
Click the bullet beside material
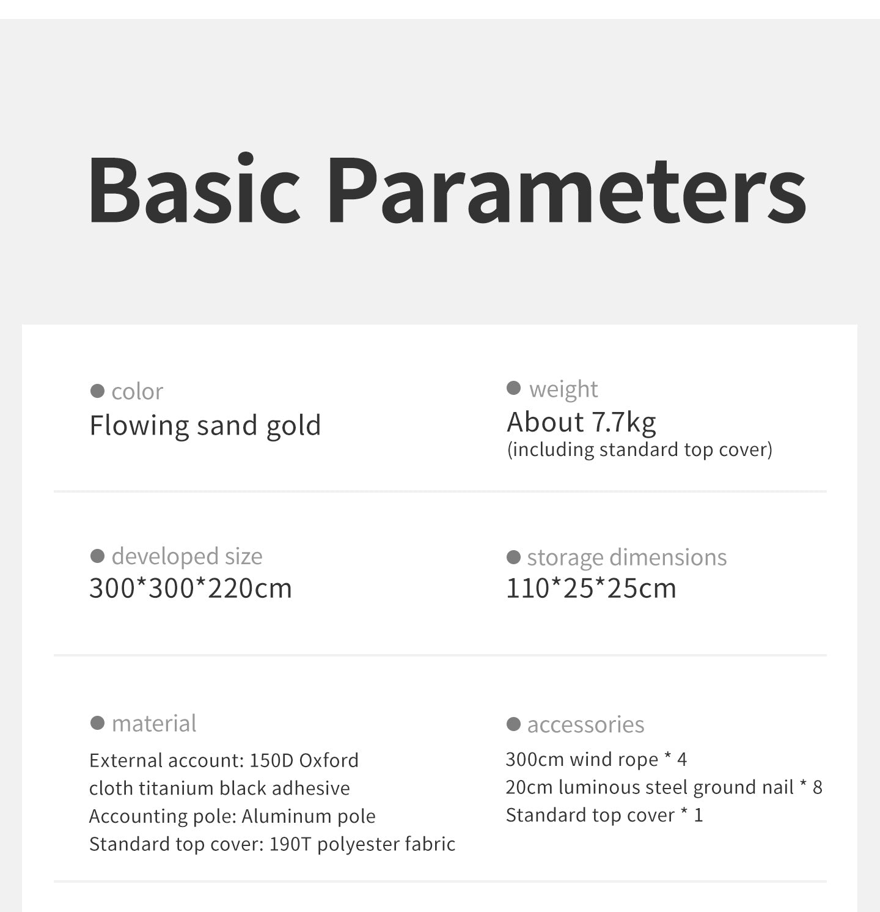click(97, 723)
